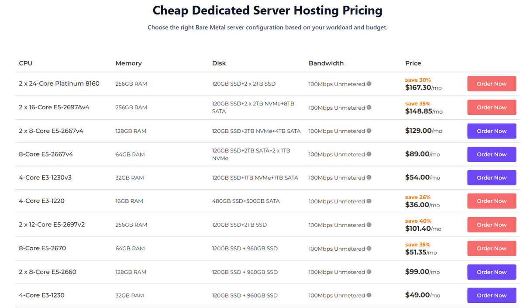The image size is (524, 308).
Task: Order the $129.00 2 x 8-Core E5-2667v4 server
Action: pyautogui.click(x=492, y=131)
